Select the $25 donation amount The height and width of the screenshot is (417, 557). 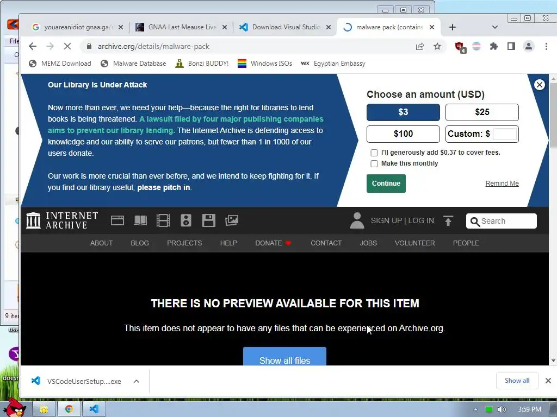(482, 112)
